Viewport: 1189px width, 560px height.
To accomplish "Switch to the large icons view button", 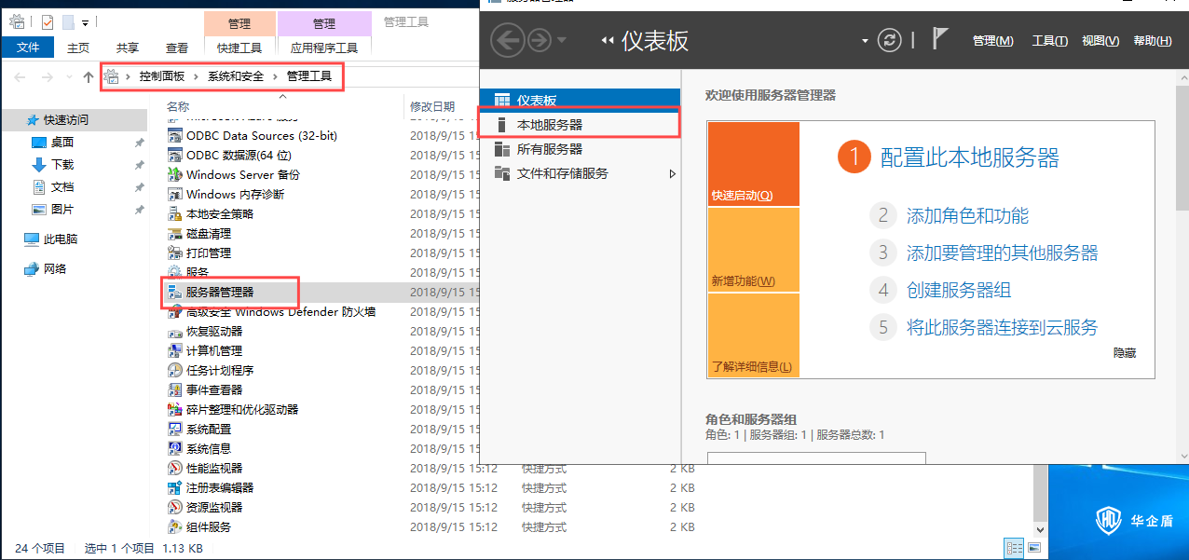I will point(1033,548).
